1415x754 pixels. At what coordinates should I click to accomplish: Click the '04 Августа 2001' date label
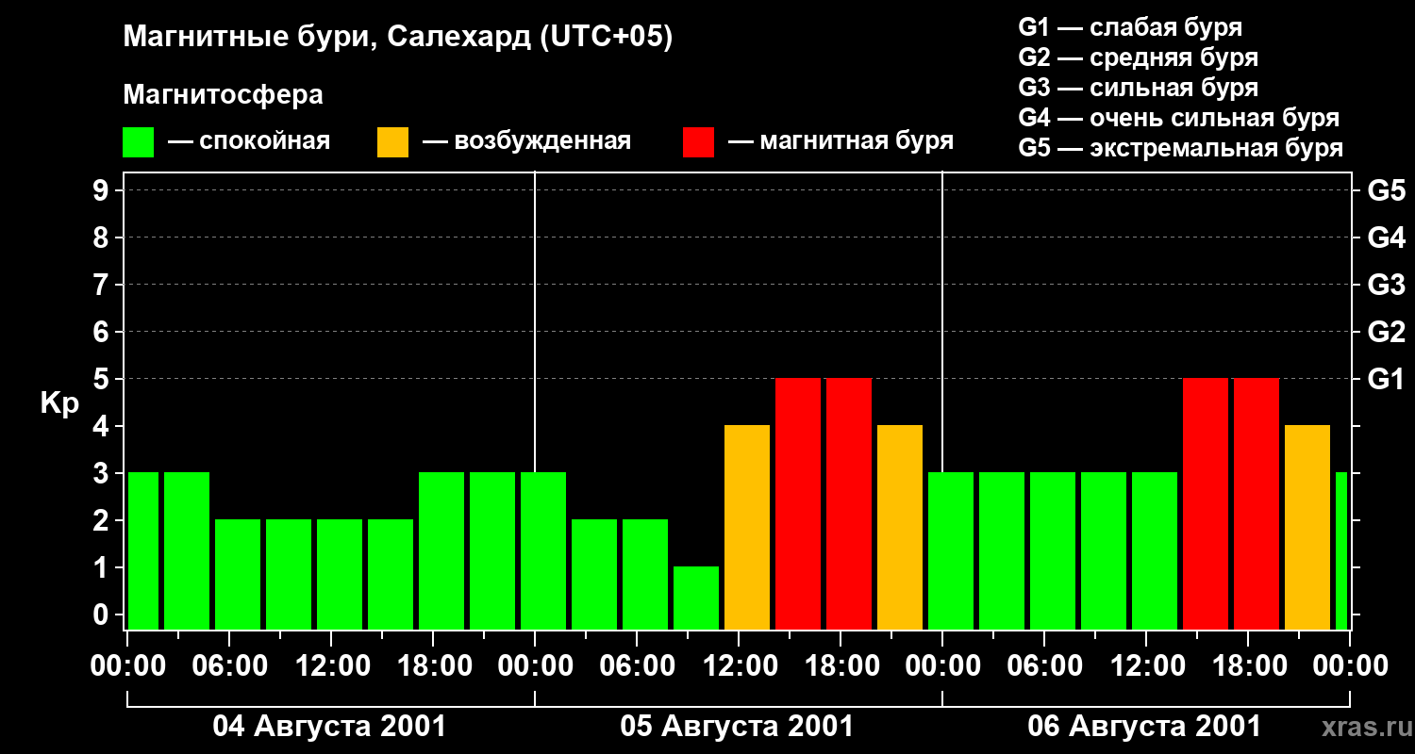click(x=329, y=727)
